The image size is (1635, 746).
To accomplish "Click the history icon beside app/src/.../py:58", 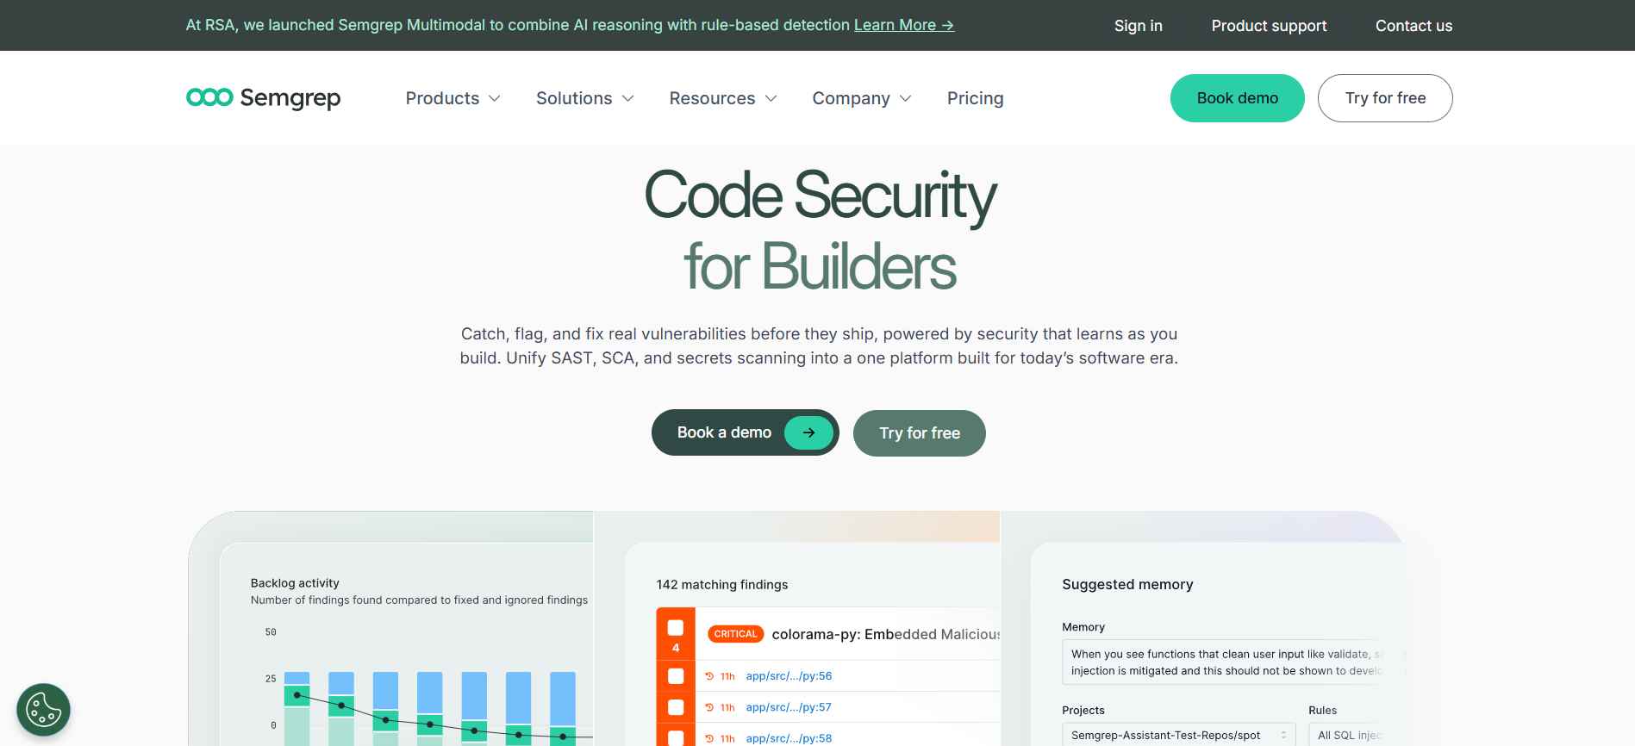I will coord(709,738).
